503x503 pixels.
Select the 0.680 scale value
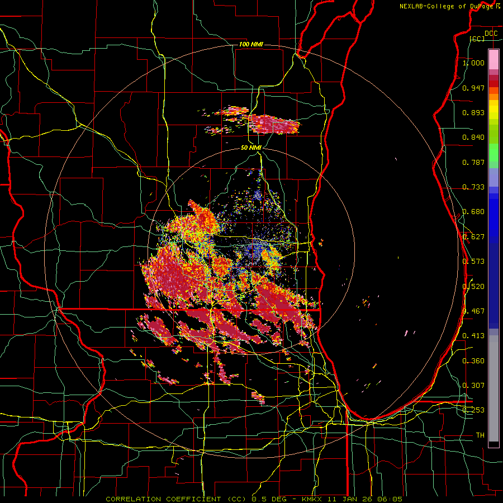(x=473, y=212)
